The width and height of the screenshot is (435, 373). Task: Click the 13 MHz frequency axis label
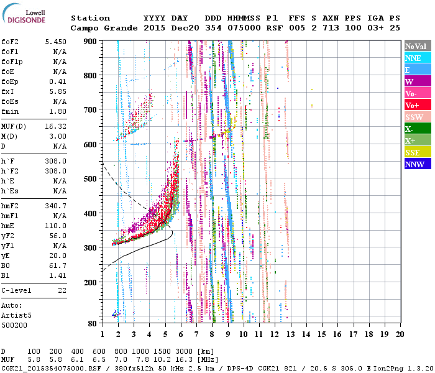[290, 334]
